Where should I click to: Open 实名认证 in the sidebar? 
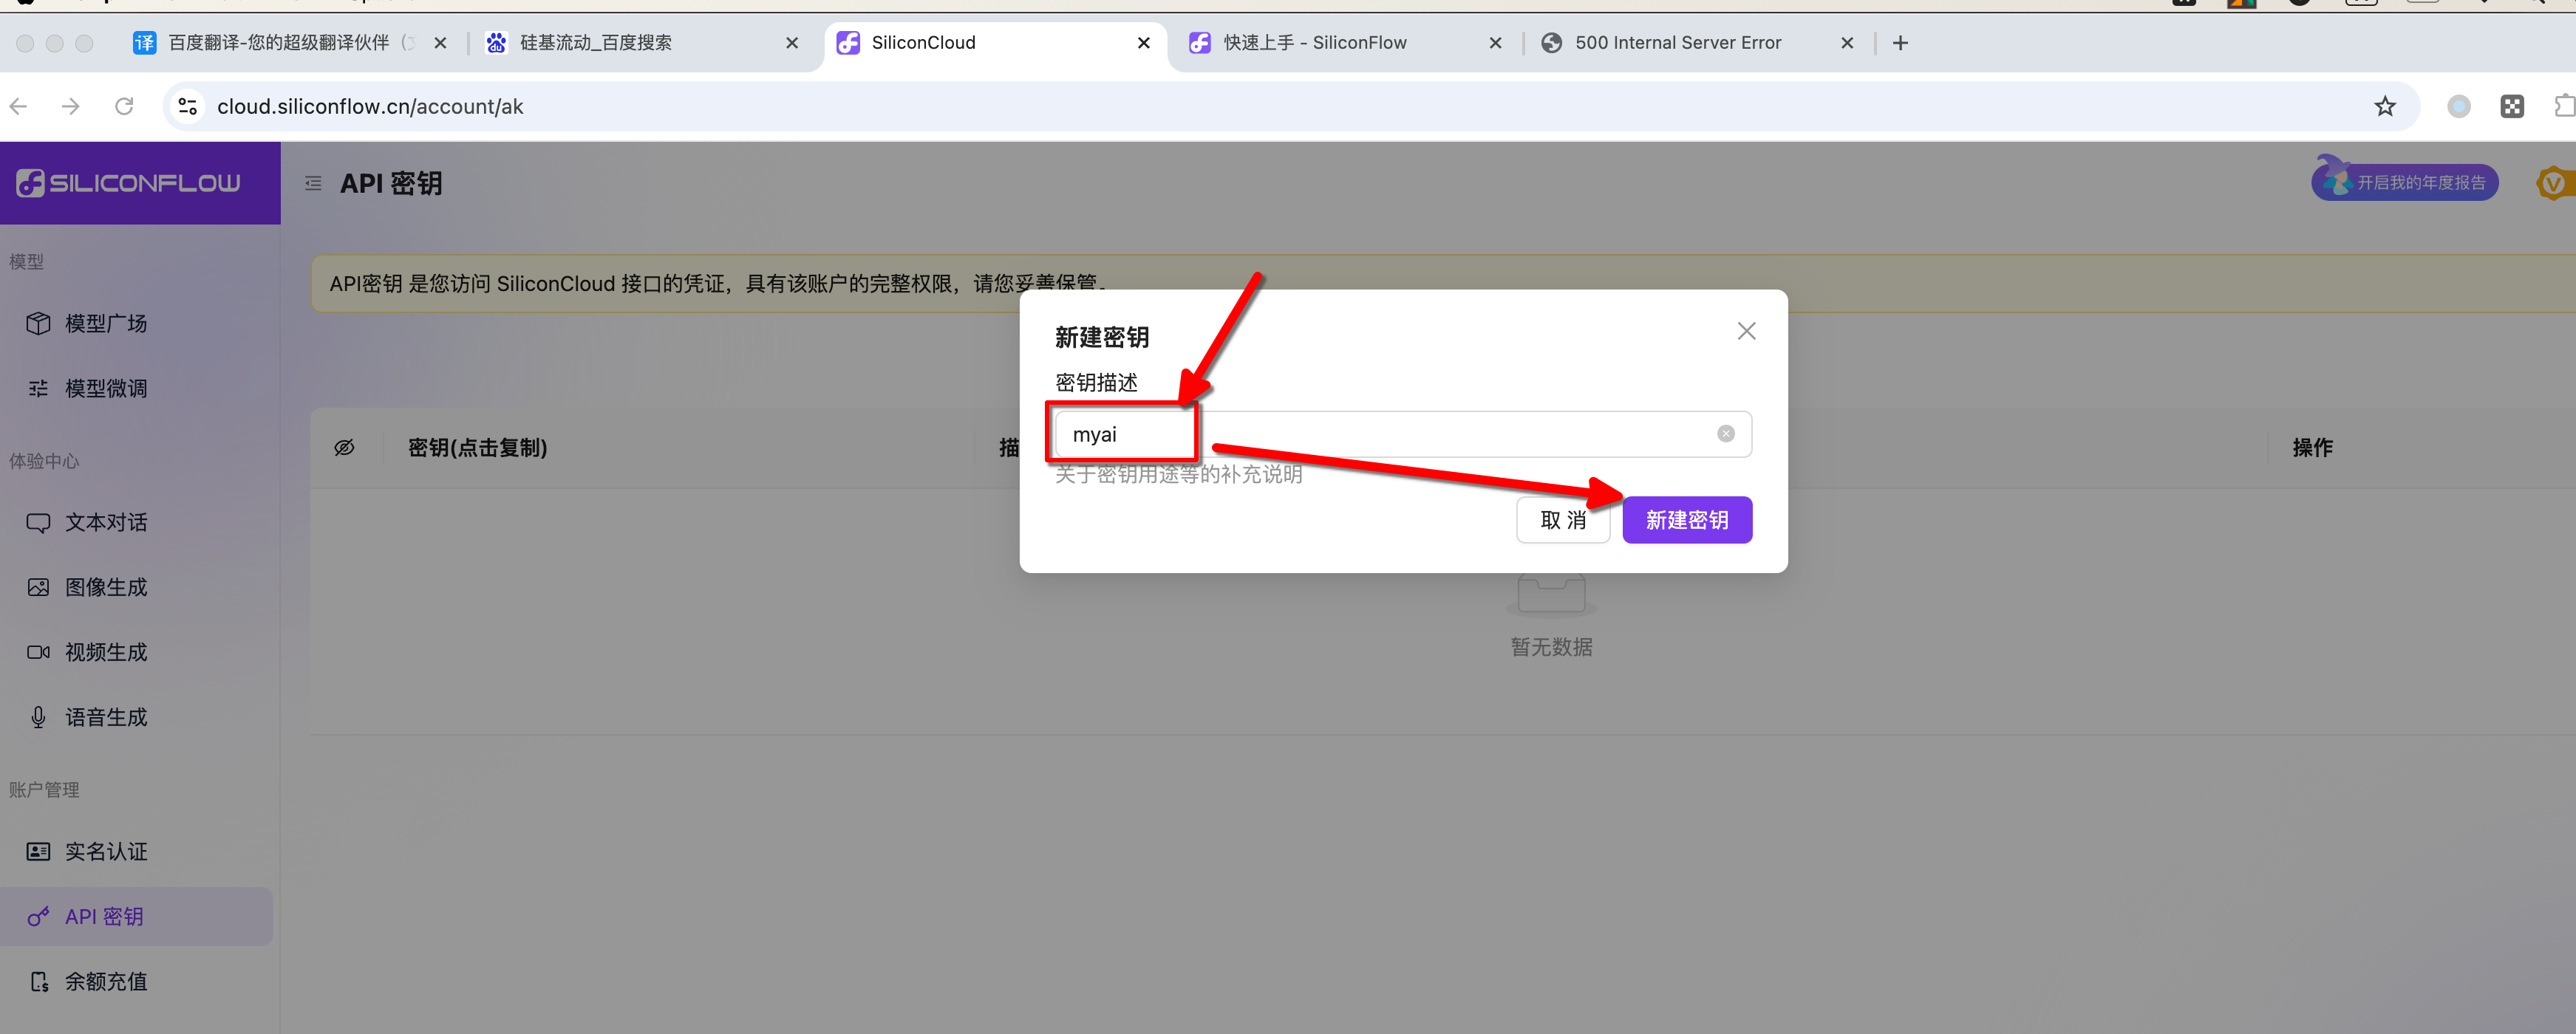coord(105,852)
